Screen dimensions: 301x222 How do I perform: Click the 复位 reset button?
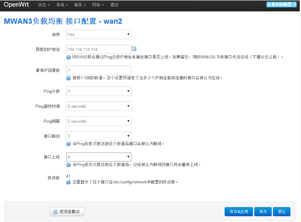pos(281,212)
